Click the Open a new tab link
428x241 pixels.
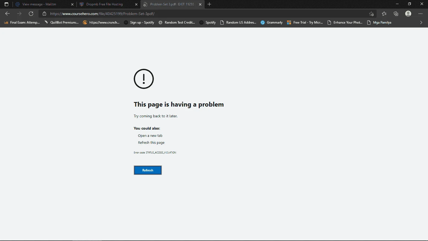[150, 136]
